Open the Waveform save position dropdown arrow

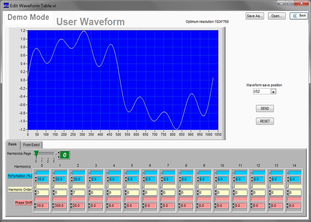(273, 91)
